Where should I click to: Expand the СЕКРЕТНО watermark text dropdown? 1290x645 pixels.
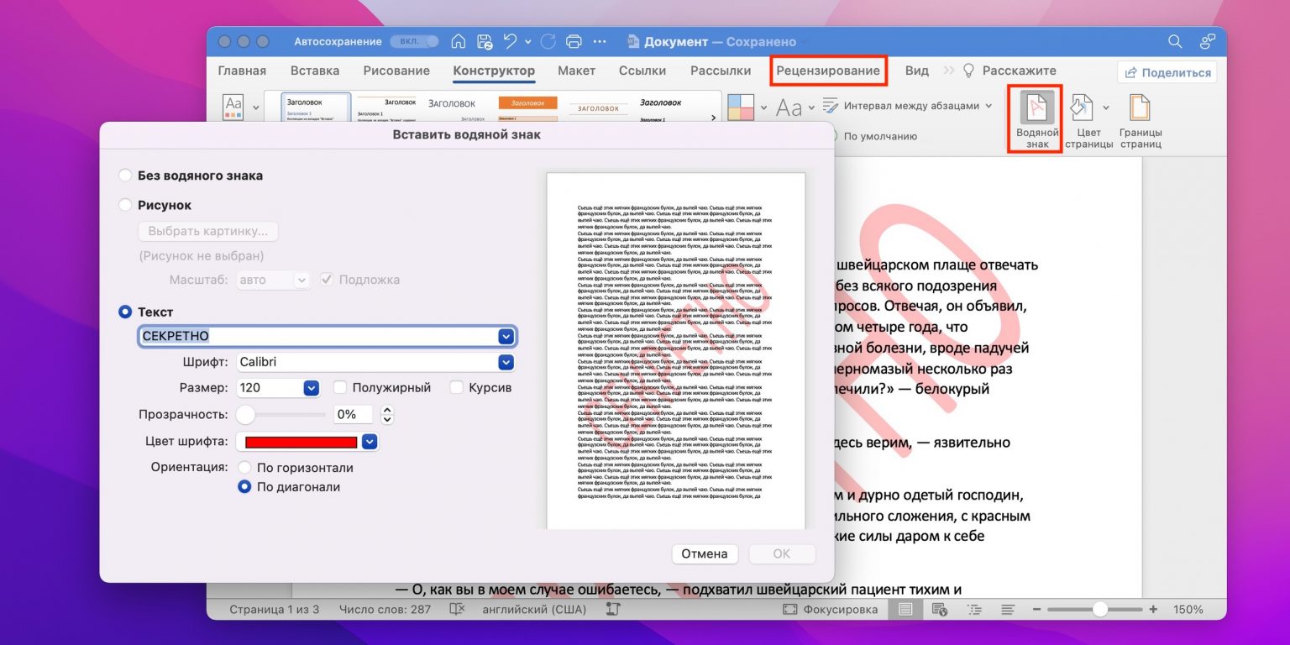point(506,336)
